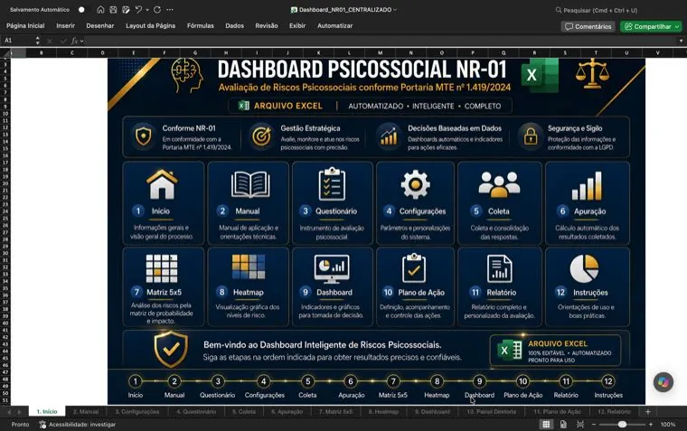Click the Compartilhar button
This screenshot has width=687, height=431.
pos(652,27)
